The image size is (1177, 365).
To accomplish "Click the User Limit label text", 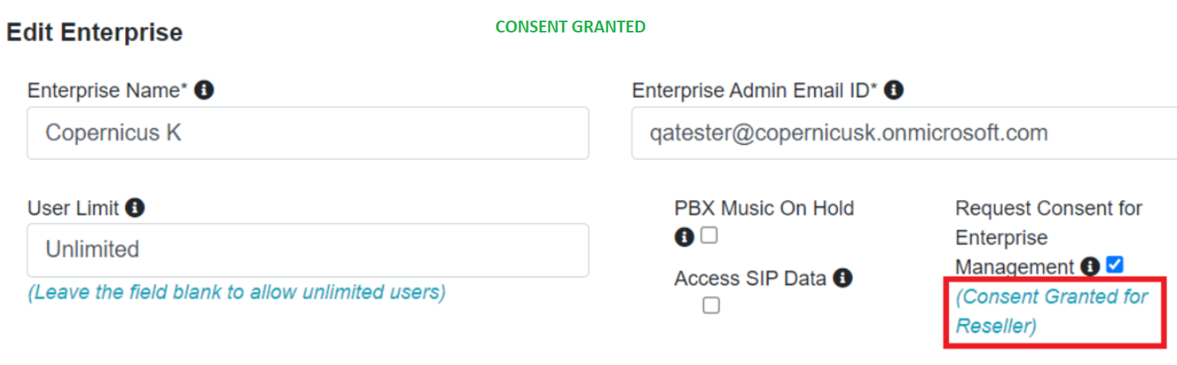I will (x=73, y=208).
